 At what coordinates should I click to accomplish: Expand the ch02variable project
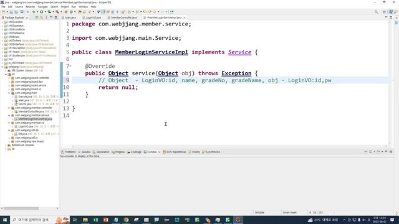pyautogui.click(x=2, y=22)
